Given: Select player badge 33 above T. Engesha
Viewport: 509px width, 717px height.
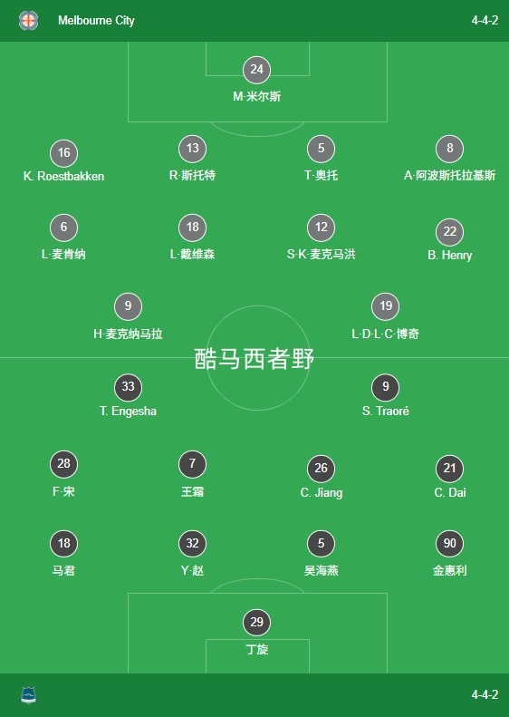Looking at the screenshot, I should tap(128, 387).
